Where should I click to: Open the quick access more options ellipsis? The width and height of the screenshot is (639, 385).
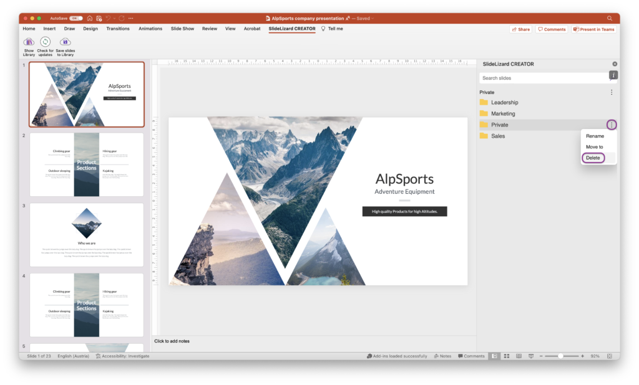pyautogui.click(x=131, y=18)
